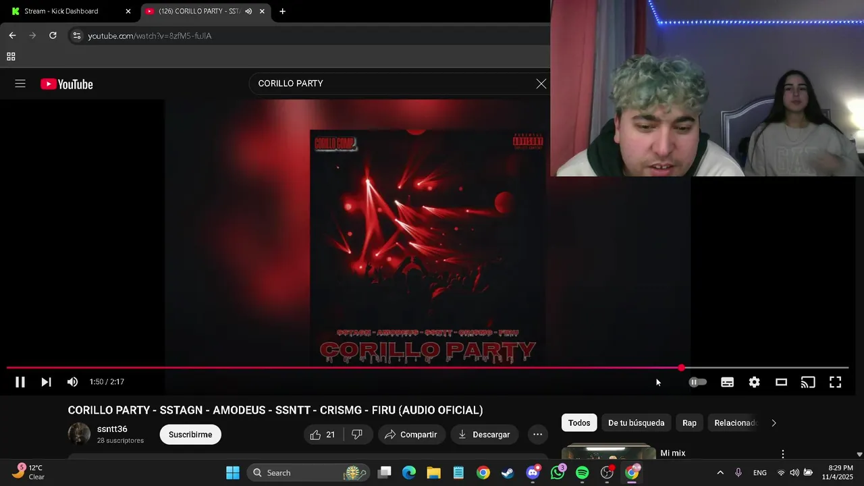Mute the CORILLO PARTY browser tab
The image size is (864, 486).
248,11
